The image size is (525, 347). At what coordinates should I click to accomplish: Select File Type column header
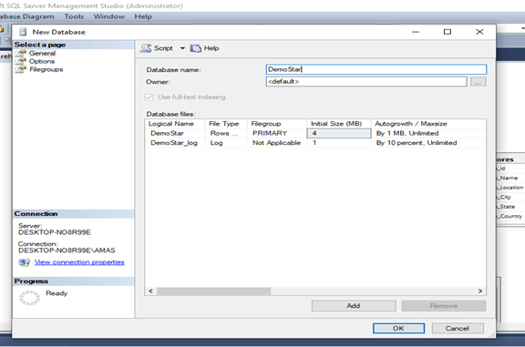226,124
